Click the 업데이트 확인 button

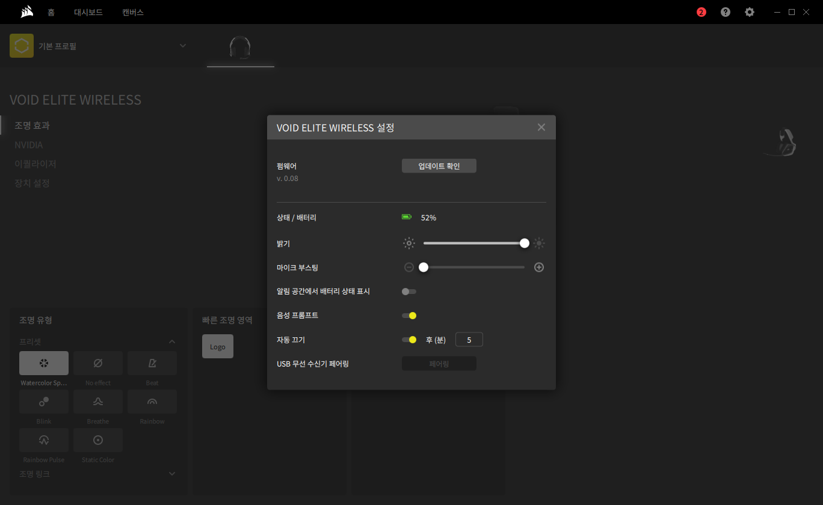(439, 166)
